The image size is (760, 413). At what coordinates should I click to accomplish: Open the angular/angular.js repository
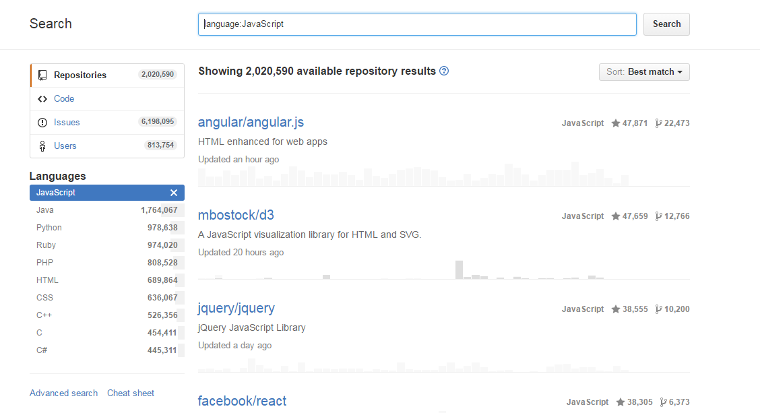click(251, 122)
